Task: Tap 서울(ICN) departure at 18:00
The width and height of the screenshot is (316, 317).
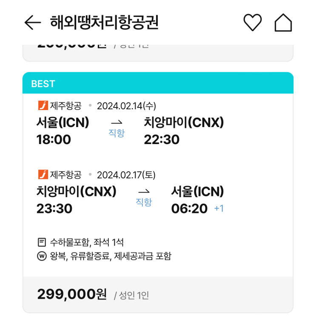Action: pos(63,122)
